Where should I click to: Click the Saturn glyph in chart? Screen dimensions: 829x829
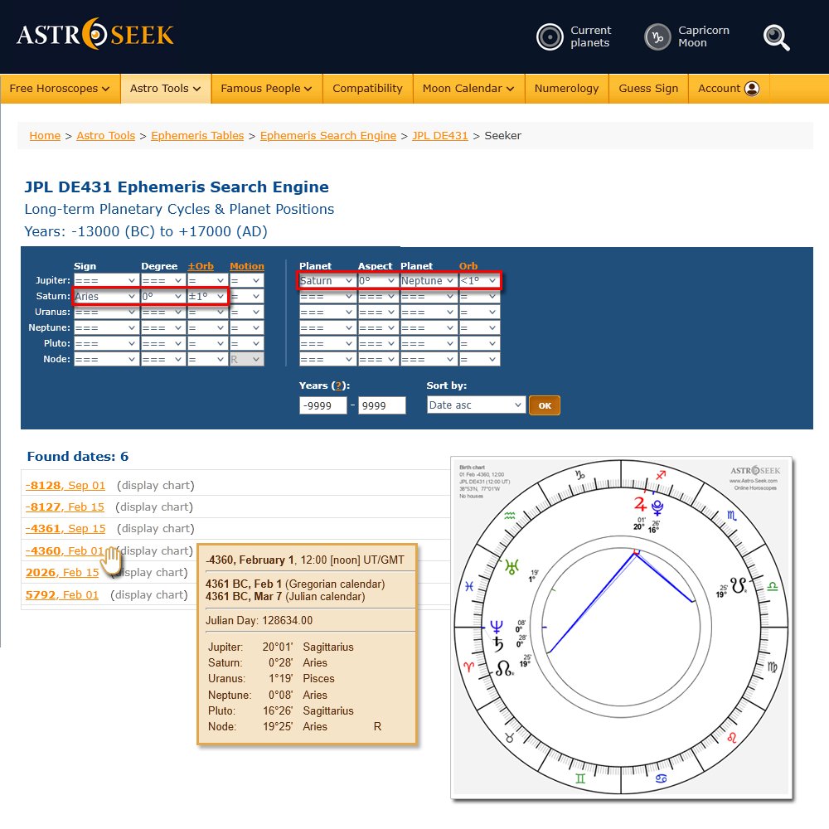click(x=498, y=644)
